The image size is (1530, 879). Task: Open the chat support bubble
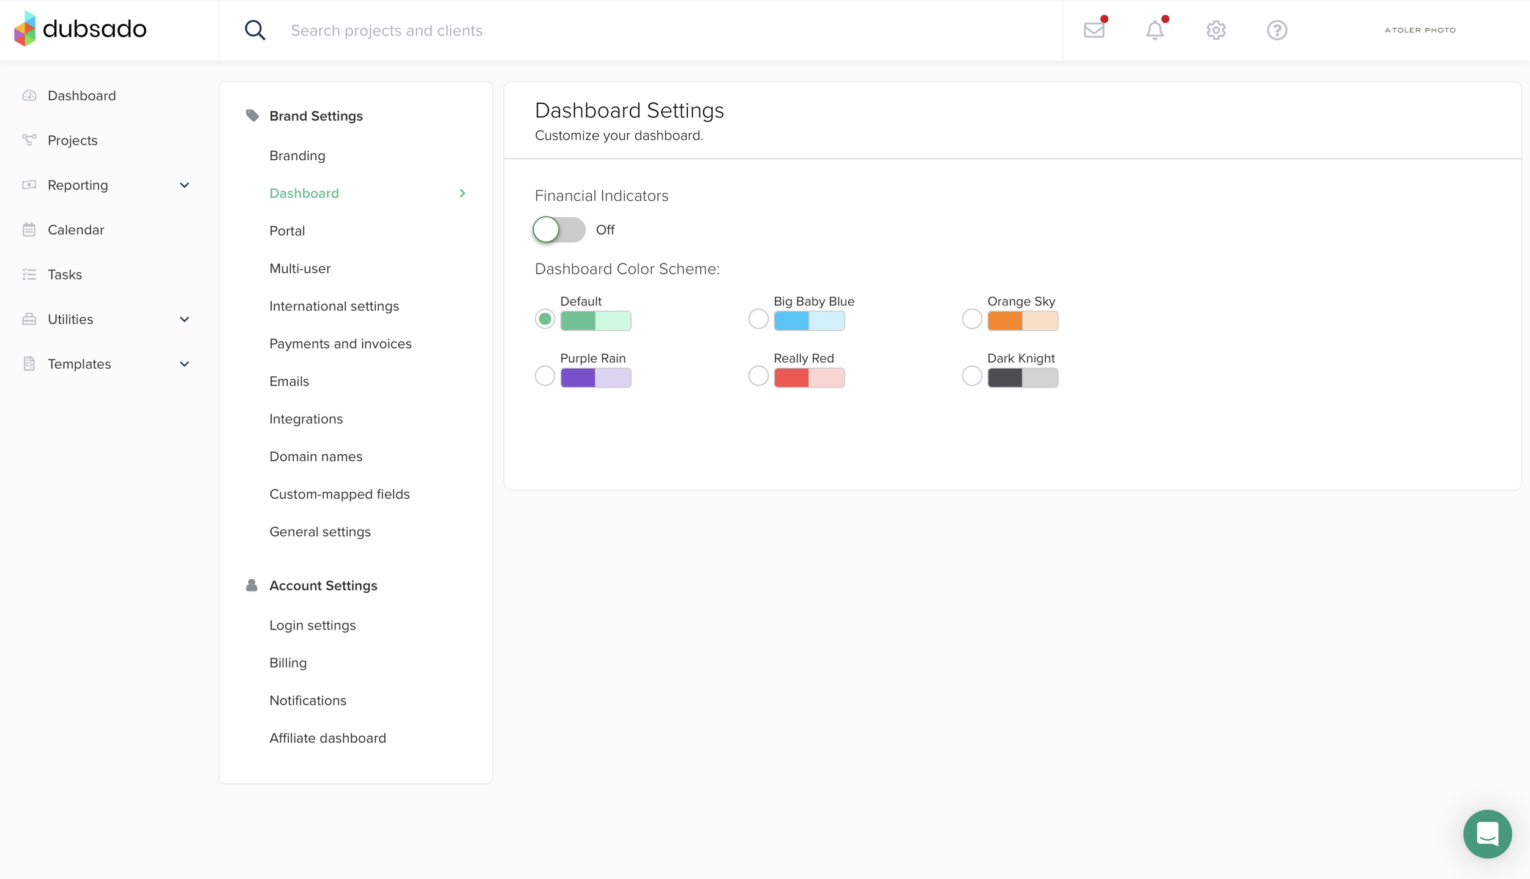(1487, 833)
